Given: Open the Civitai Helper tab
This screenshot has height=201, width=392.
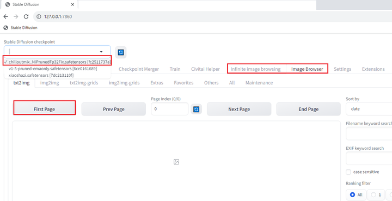Looking at the screenshot, I should point(205,69).
